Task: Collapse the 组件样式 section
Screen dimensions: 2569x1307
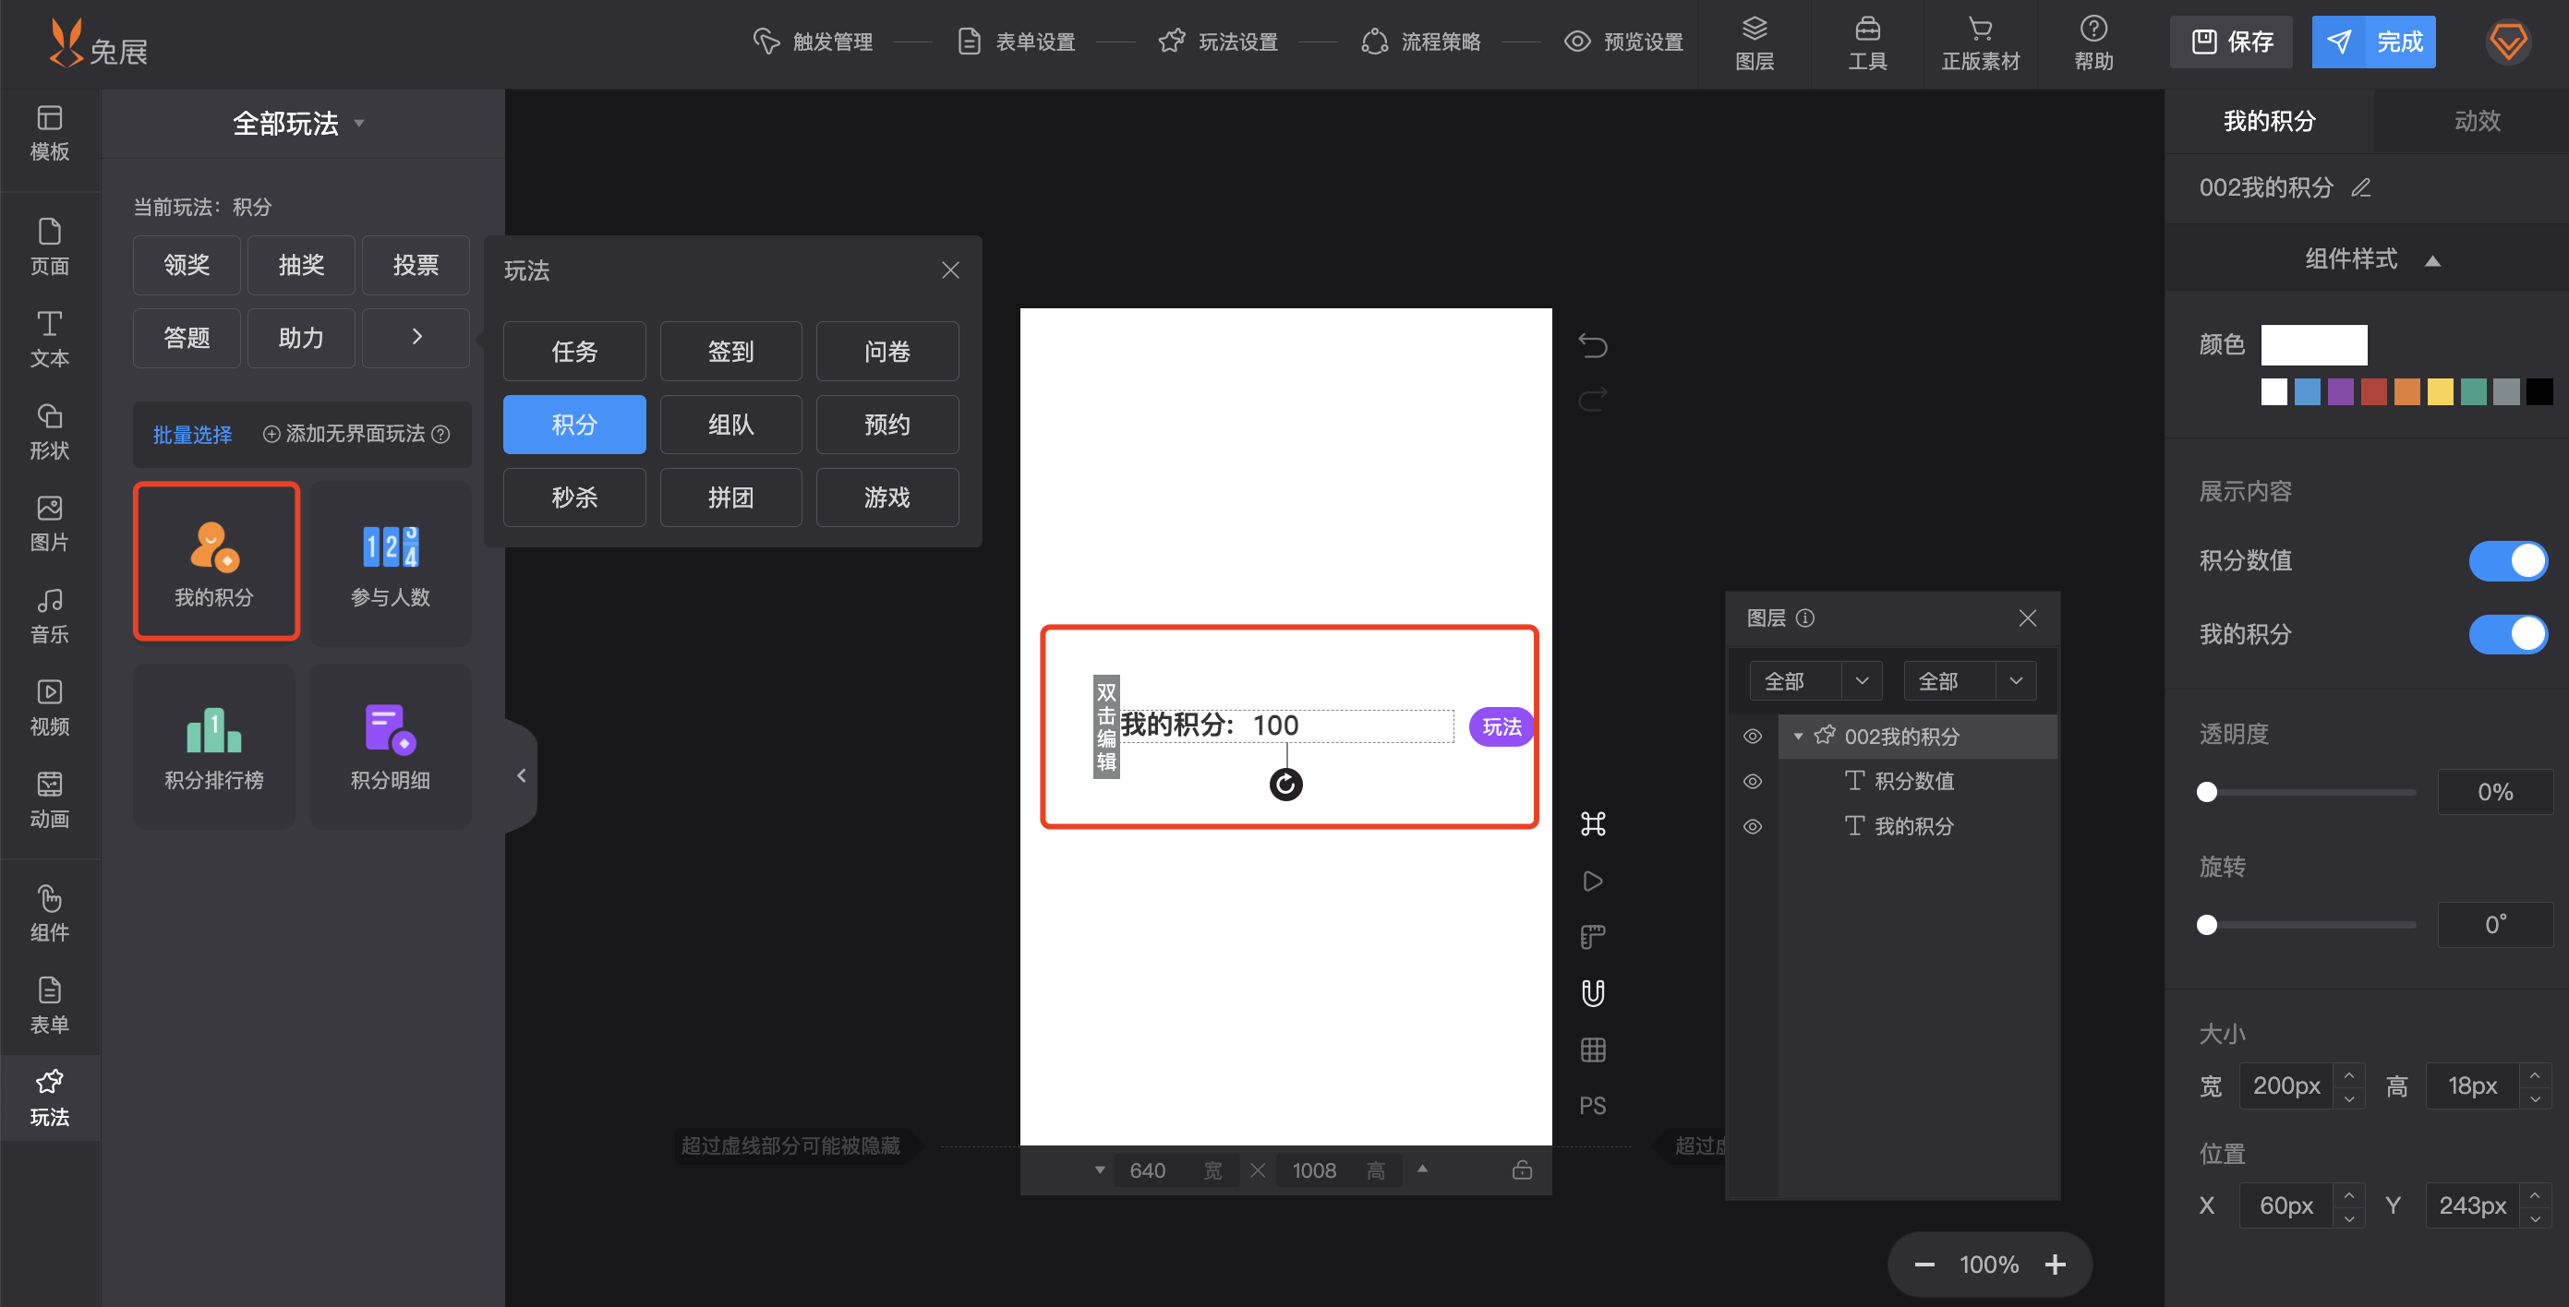Action: pos(2431,260)
